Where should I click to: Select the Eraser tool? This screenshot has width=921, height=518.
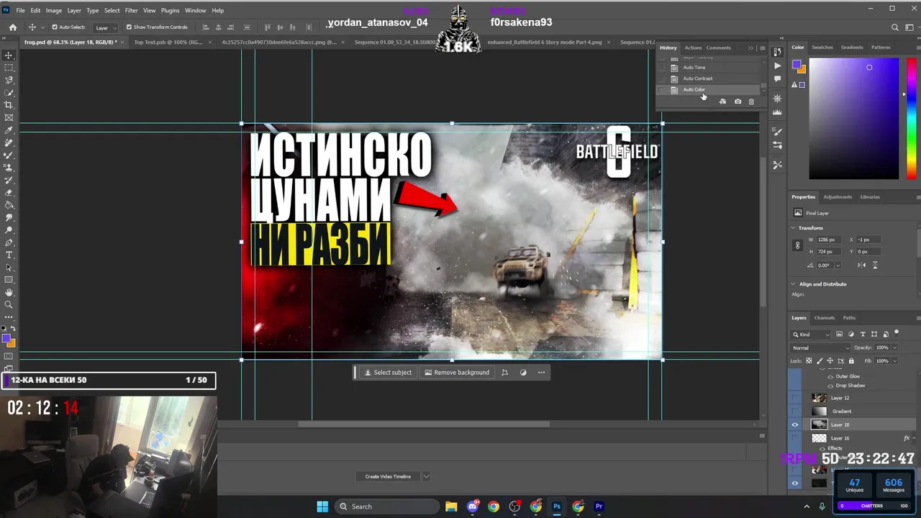(9, 193)
